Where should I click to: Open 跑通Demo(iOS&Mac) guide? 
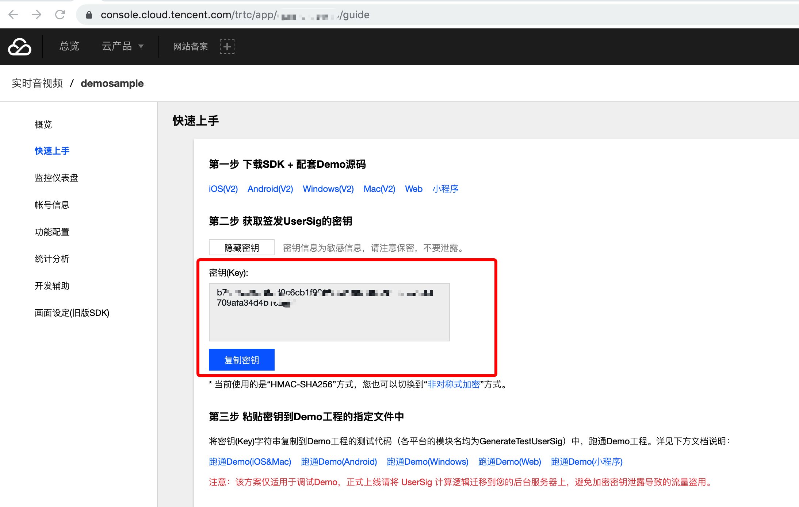click(250, 462)
